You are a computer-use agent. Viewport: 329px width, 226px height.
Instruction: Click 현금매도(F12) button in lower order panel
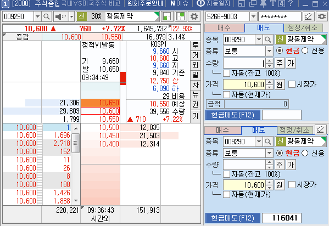click(233, 218)
